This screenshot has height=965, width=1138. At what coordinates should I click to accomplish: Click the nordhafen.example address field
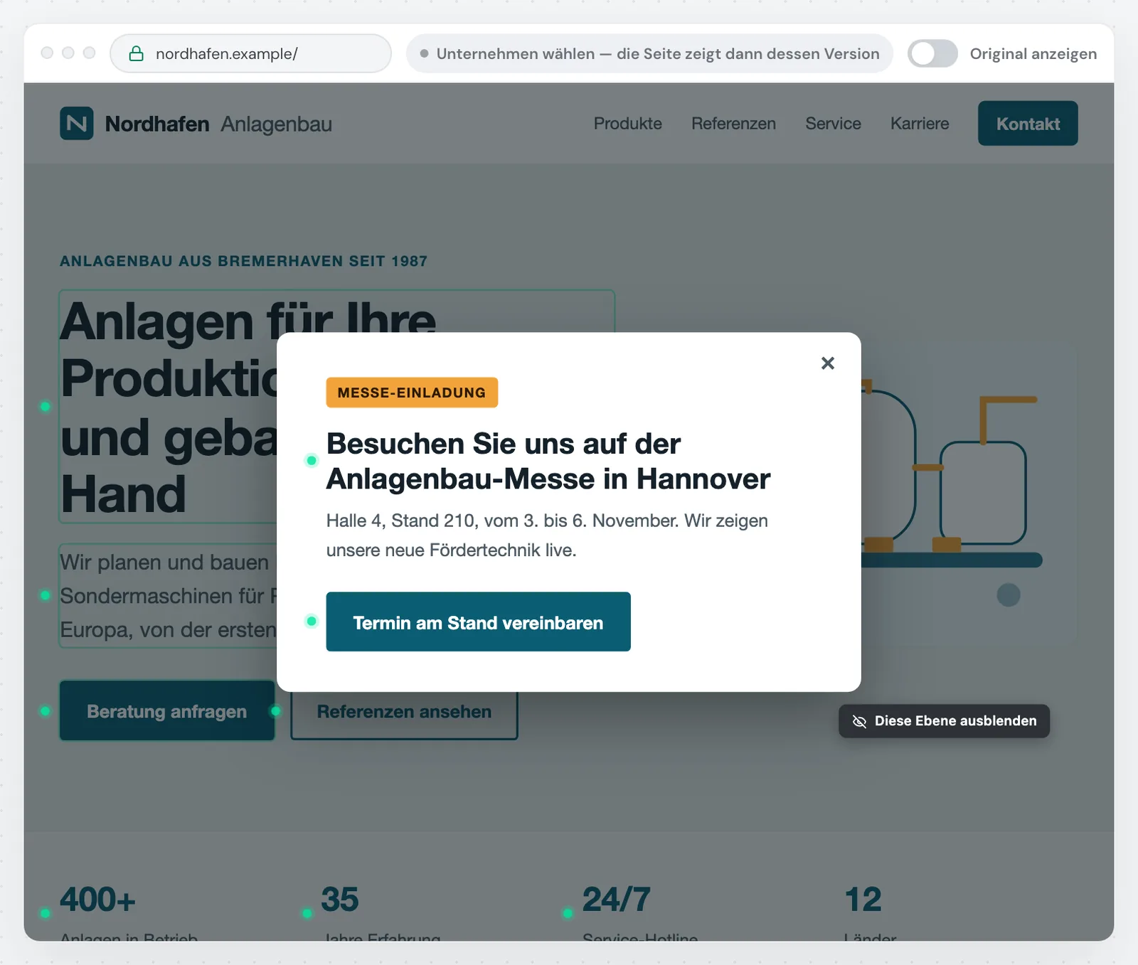[250, 53]
